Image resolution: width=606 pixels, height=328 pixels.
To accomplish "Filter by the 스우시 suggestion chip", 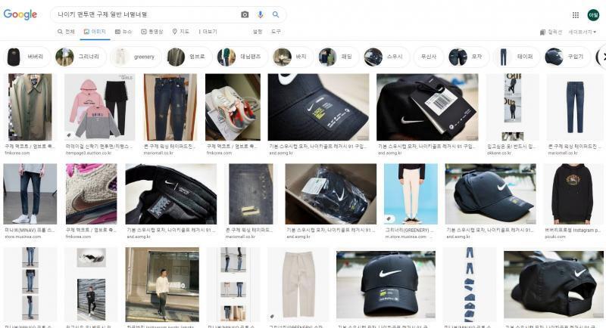I will 386,57.
